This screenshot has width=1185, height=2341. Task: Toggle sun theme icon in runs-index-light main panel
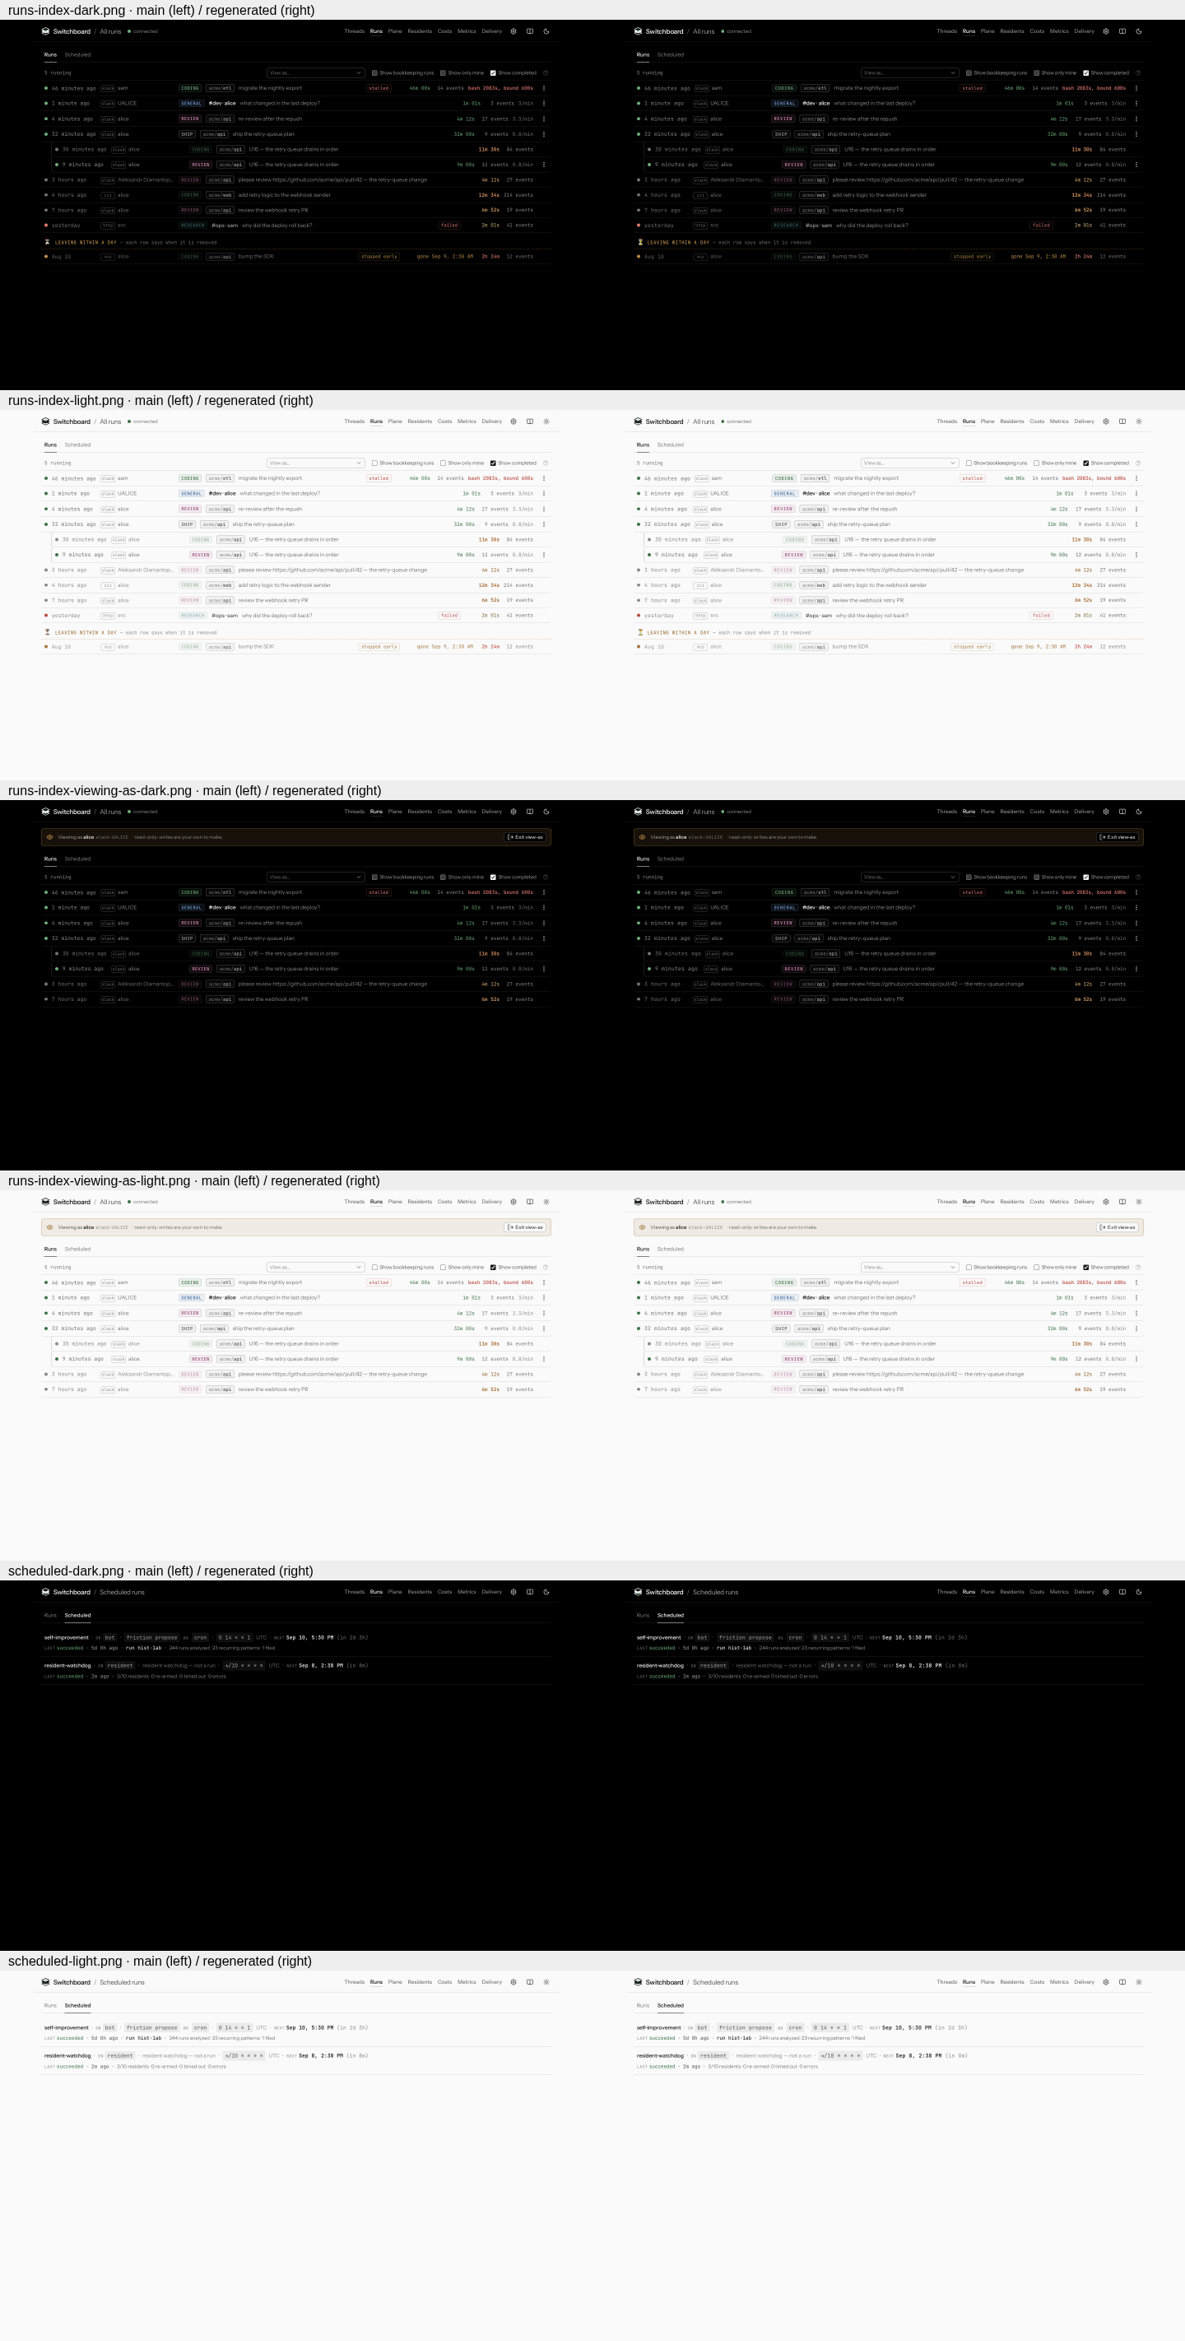point(546,421)
